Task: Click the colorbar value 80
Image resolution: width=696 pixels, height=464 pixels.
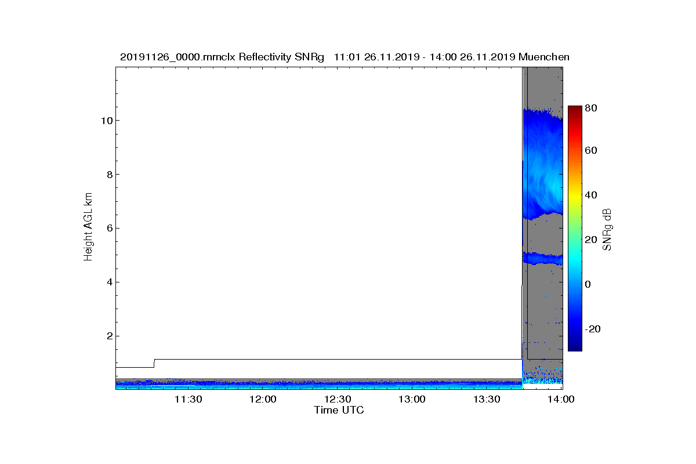Action: pyautogui.click(x=591, y=108)
